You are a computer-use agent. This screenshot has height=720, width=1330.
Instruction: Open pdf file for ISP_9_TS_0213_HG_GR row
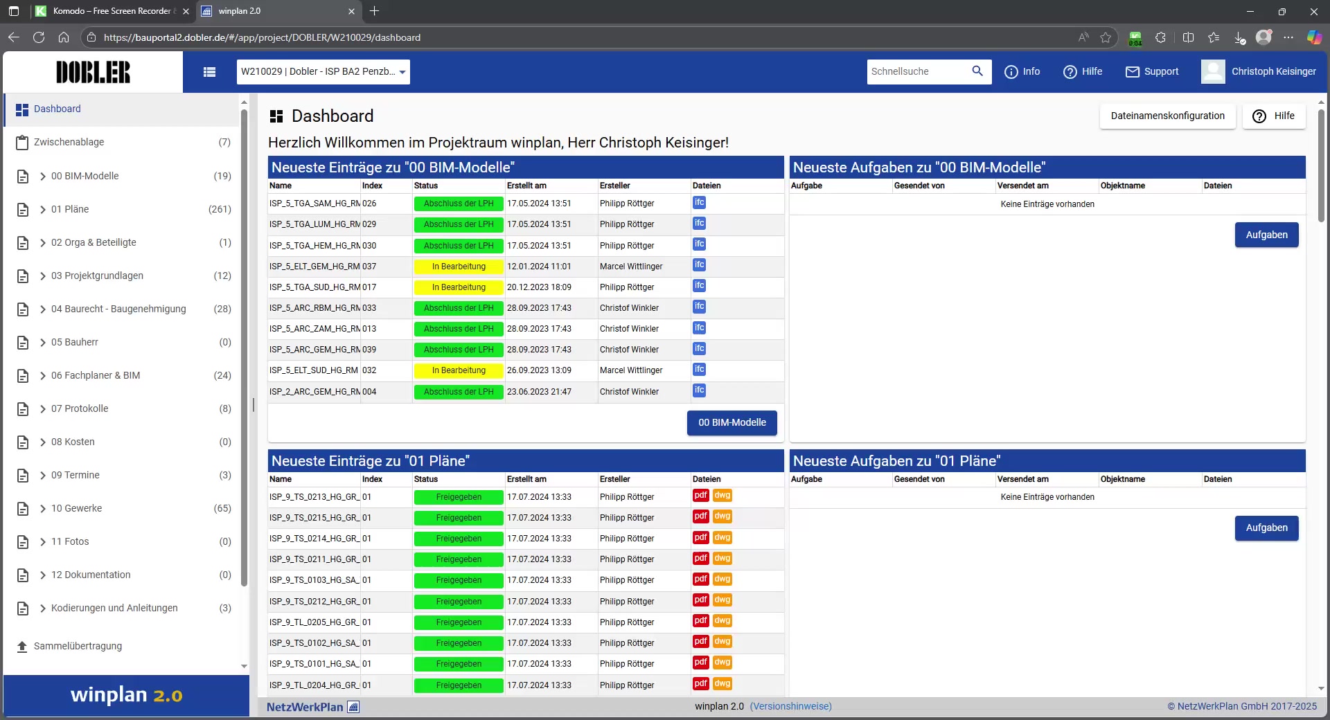700,496
